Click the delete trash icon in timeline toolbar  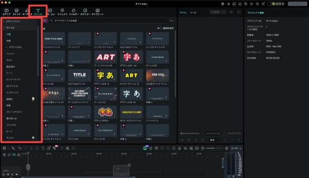(x=31, y=148)
